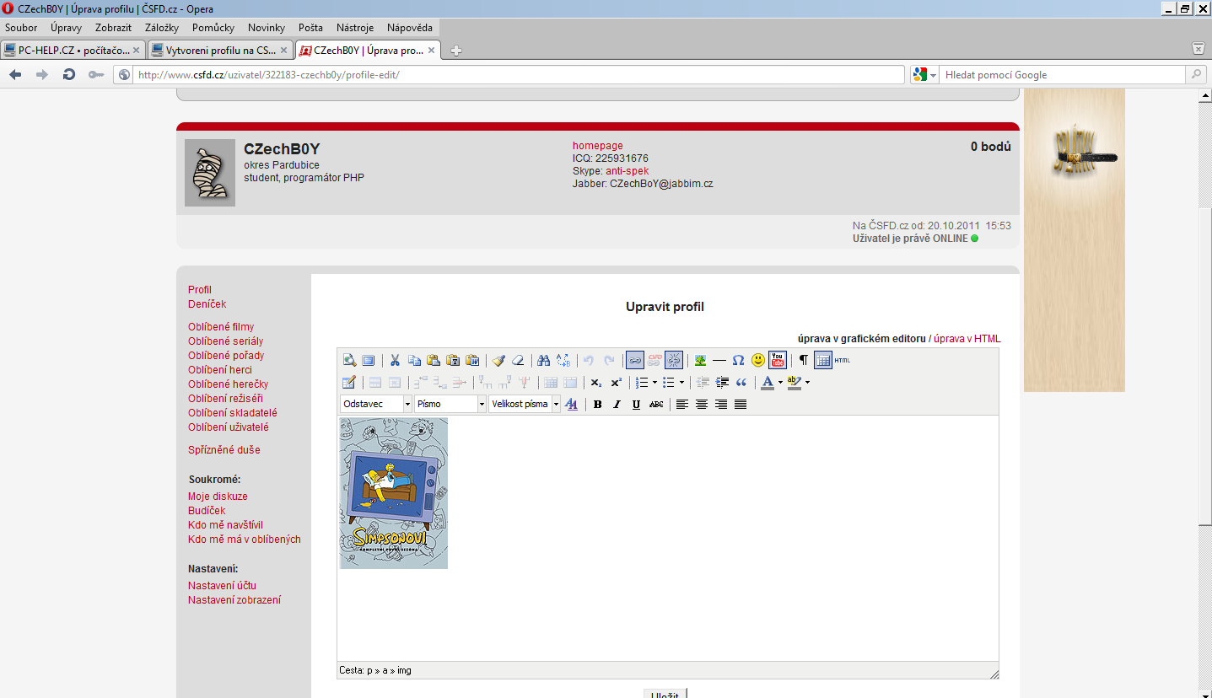Open Find with the binoculars icon
The image size is (1212, 698).
click(x=545, y=360)
